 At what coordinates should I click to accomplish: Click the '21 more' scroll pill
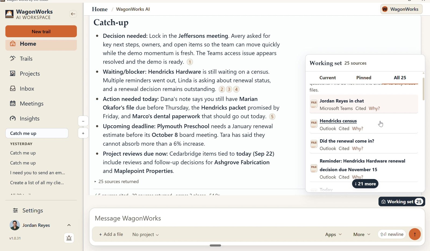[x=365, y=184]
